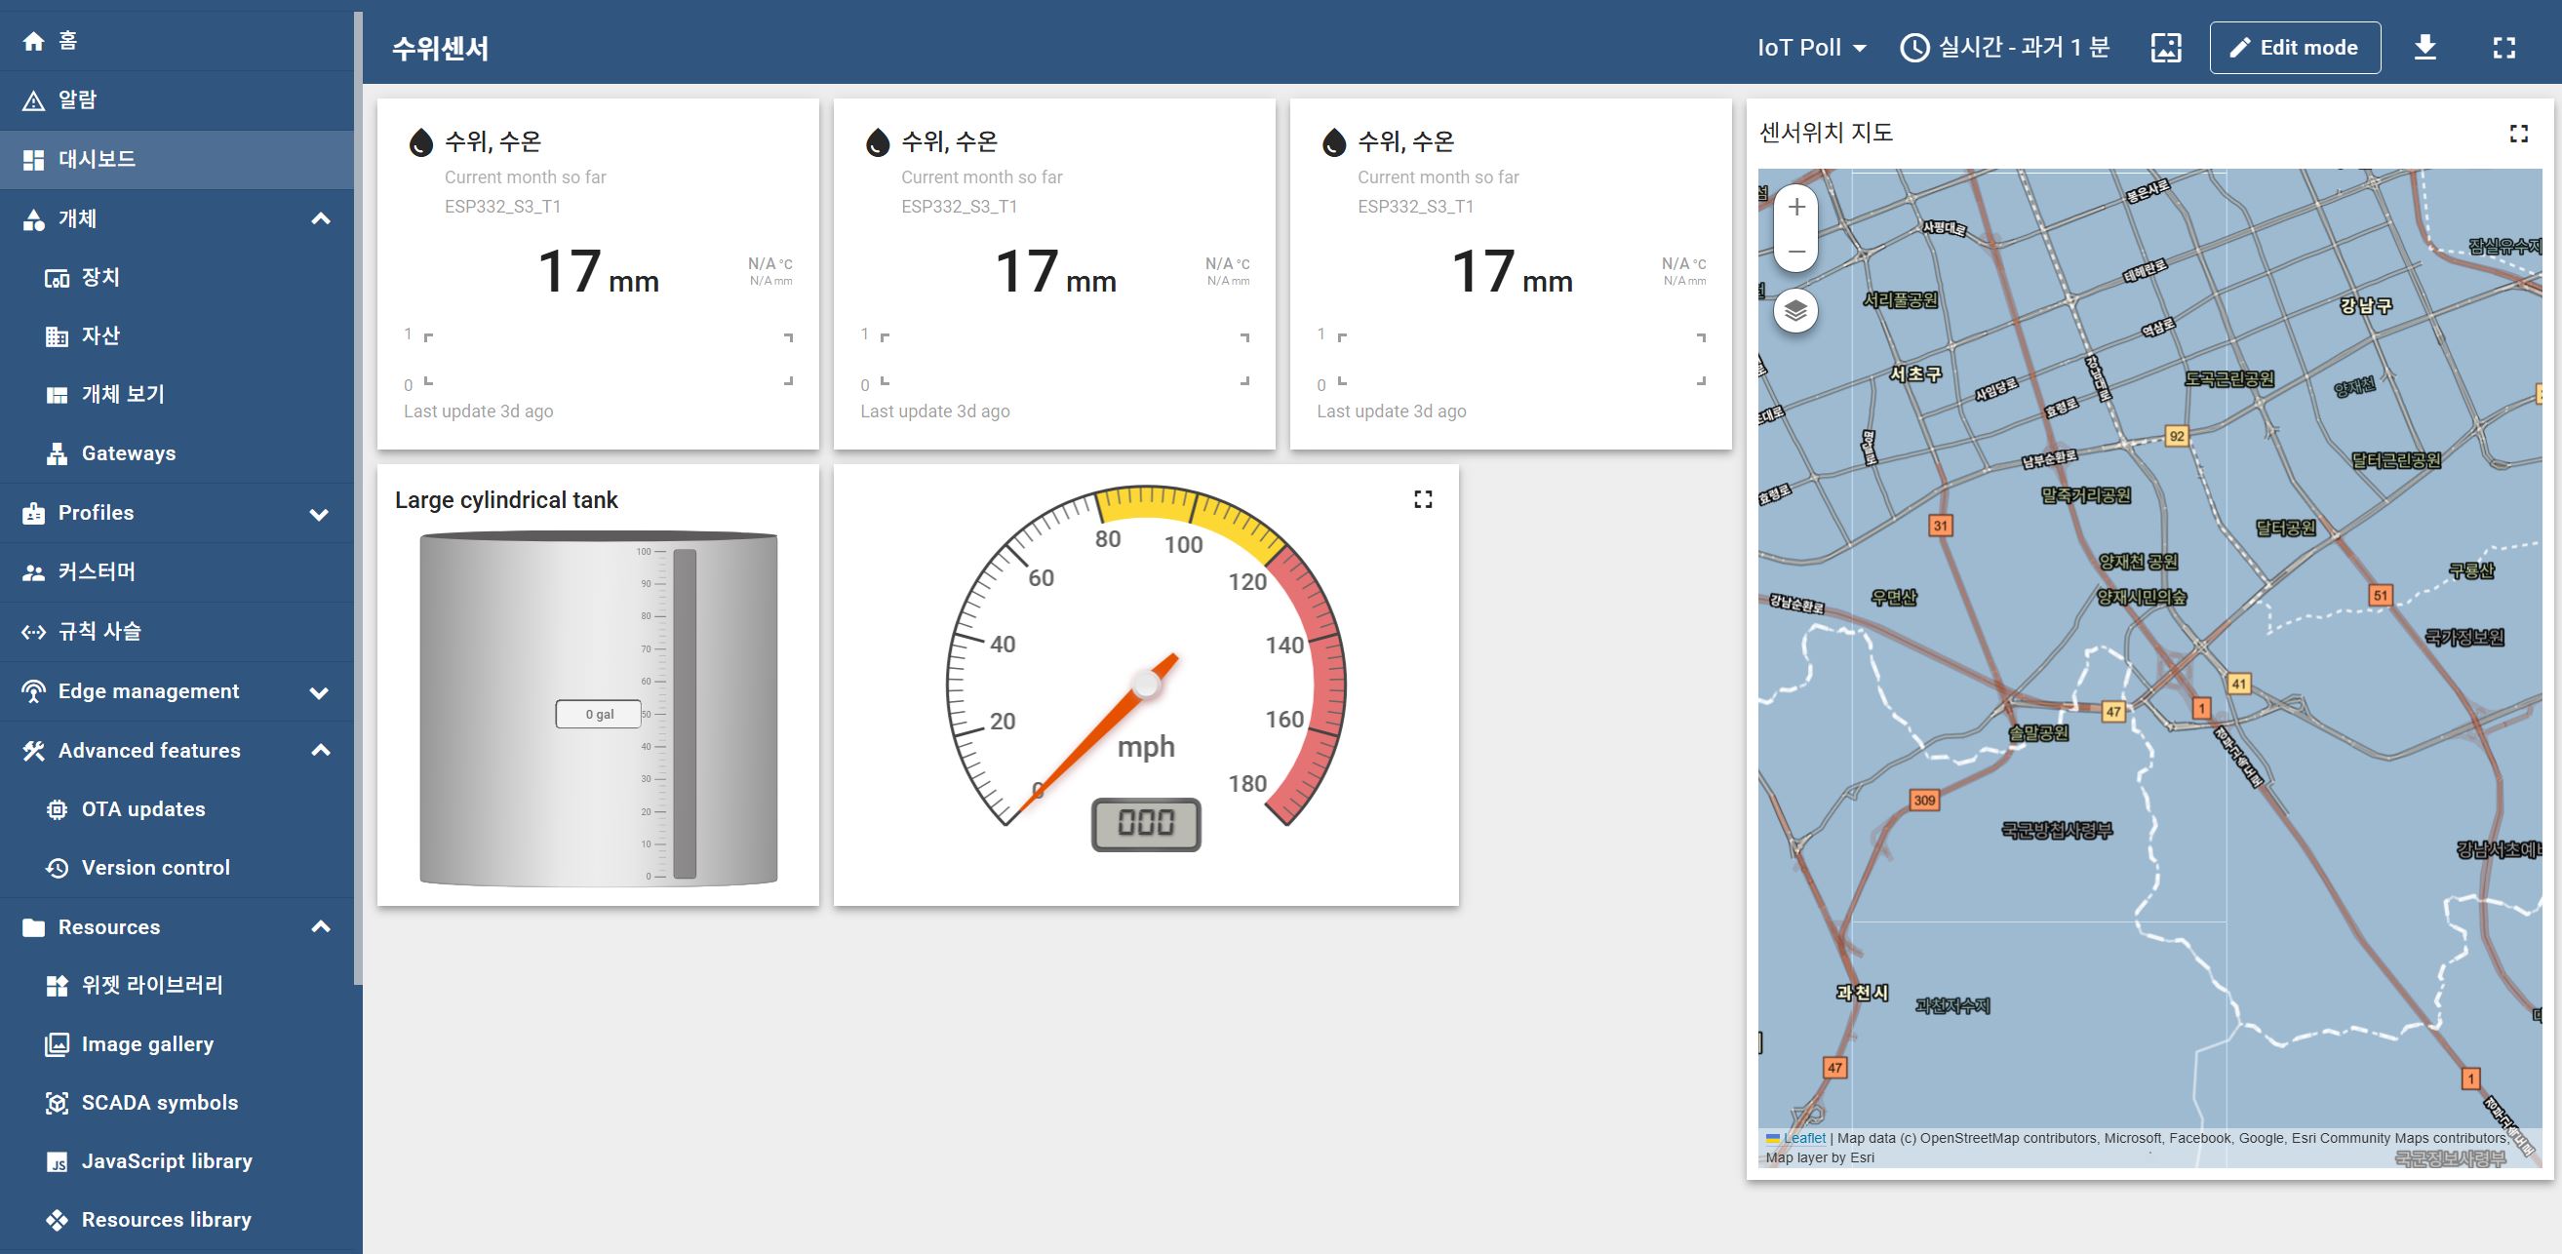Click the 장치 devices icon

[x=57, y=279]
